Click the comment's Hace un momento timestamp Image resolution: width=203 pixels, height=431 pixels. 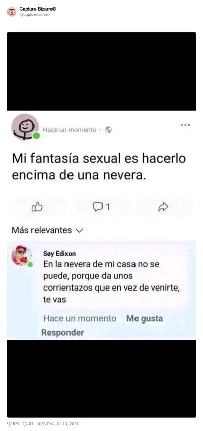point(80,319)
